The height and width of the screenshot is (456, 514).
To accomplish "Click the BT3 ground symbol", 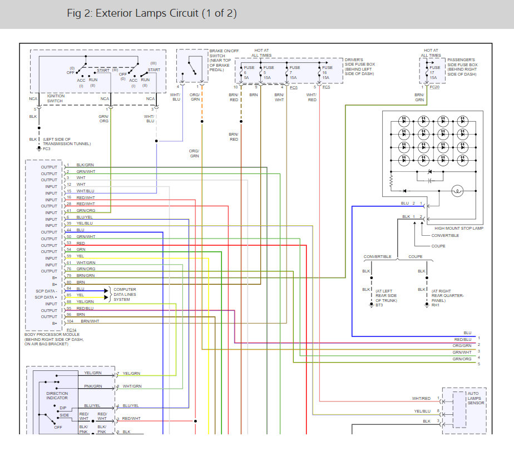I will 372,305.
